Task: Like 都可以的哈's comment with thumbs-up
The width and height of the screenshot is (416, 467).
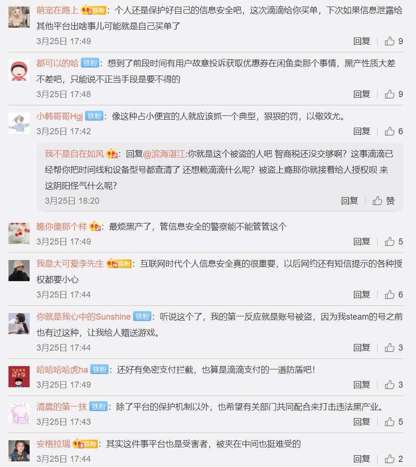Action: (393, 94)
